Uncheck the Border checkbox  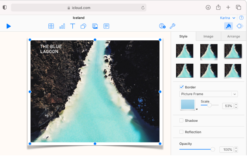tap(182, 87)
